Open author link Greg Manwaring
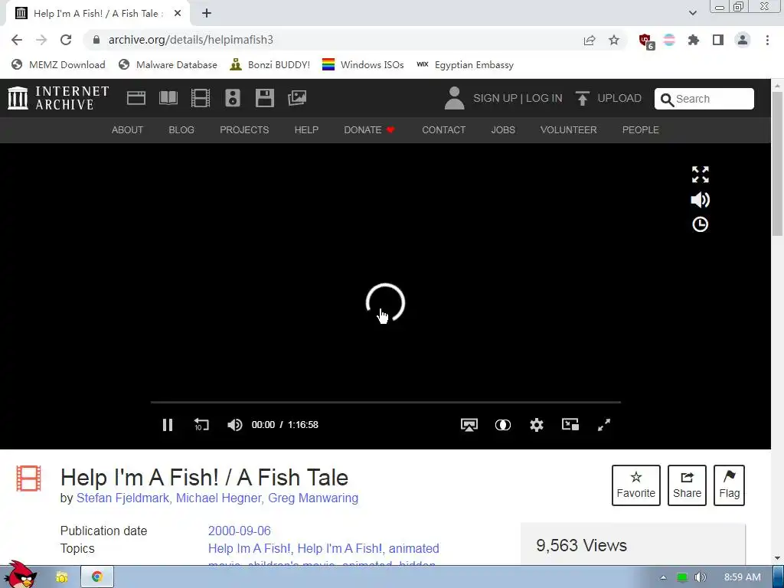This screenshot has height=588, width=784. [313, 498]
